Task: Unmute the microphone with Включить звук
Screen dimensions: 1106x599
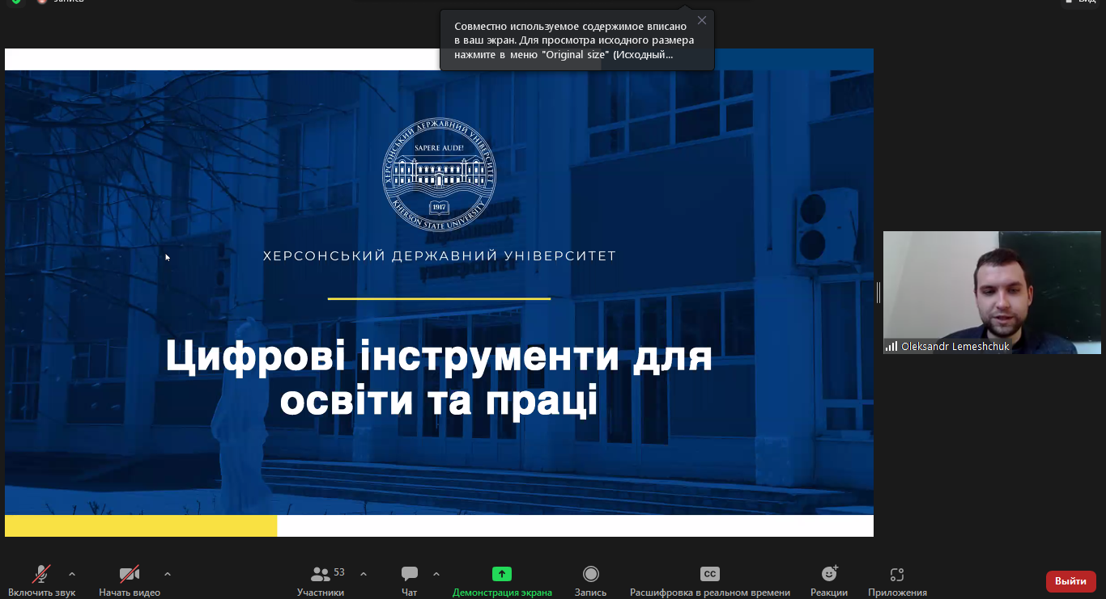Action: click(41, 580)
